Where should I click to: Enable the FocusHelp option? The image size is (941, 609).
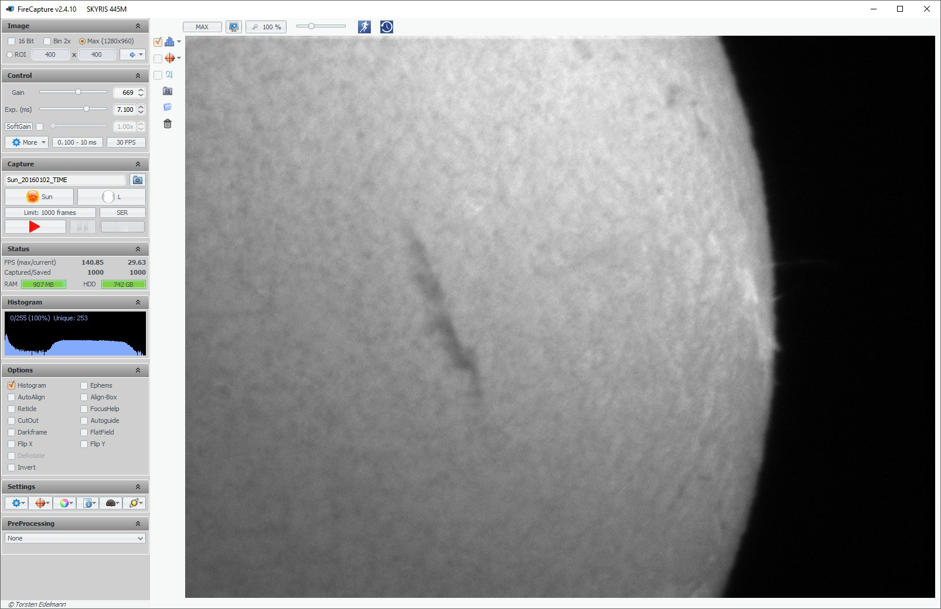[x=84, y=409]
